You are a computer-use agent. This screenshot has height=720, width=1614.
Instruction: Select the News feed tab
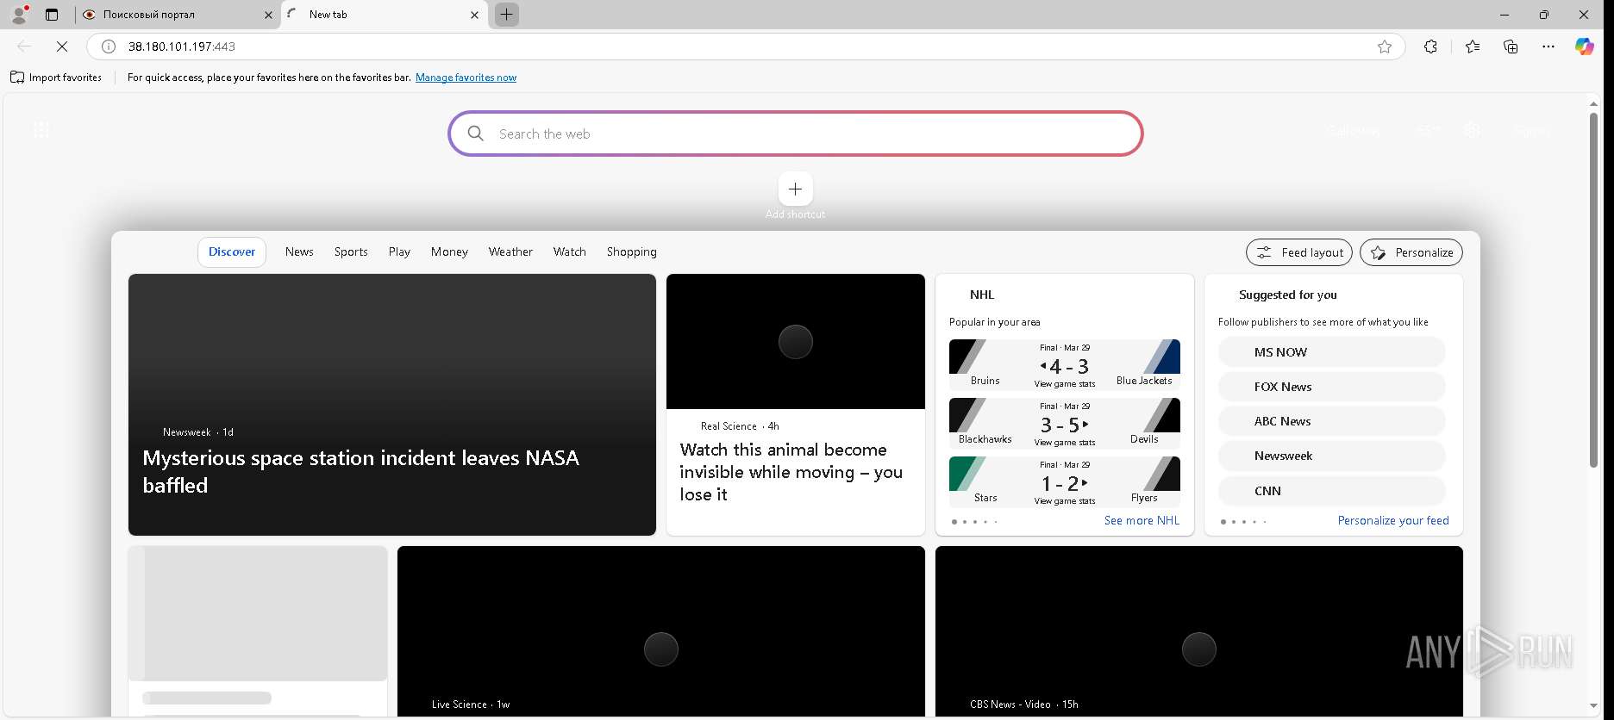coord(299,252)
